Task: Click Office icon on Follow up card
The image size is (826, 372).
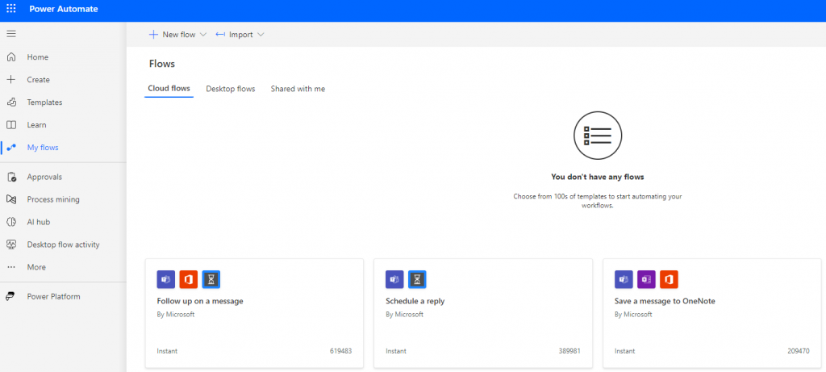Action: [x=189, y=279]
